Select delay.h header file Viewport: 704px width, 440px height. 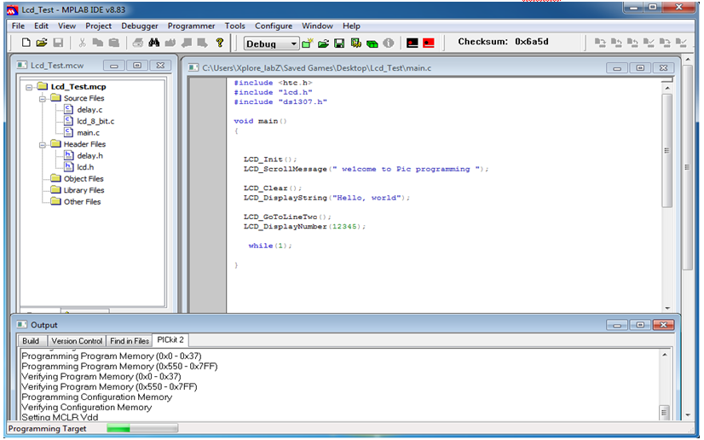(x=89, y=156)
